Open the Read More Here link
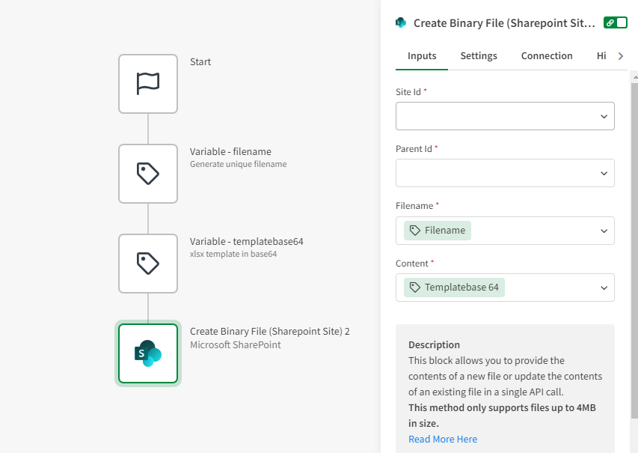The height and width of the screenshot is (453, 638). click(x=443, y=440)
